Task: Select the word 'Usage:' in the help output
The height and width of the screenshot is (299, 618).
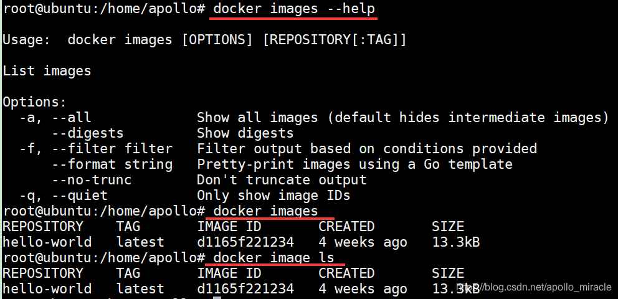Action: (26, 40)
